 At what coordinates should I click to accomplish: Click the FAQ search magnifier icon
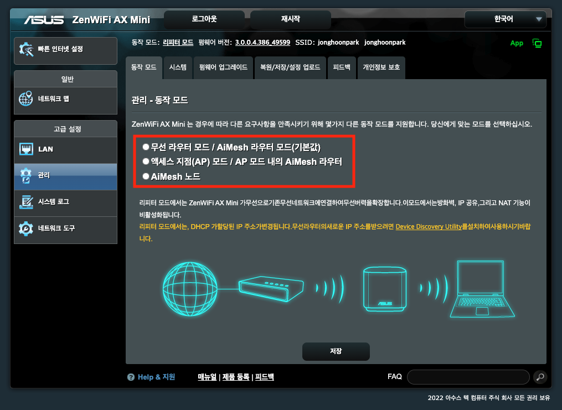click(540, 377)
